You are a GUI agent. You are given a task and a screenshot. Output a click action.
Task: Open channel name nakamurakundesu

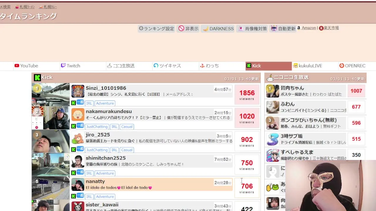click(109, 111)
